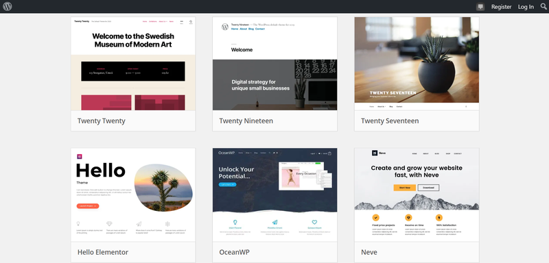Open the Neve theme preview image
549x263 pixels.
(417, 195)
